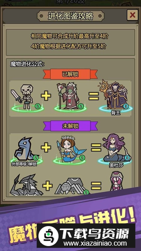Screen dimensions: 141x251
Task: Select the mermaid with flower crown
Action: 70,148
